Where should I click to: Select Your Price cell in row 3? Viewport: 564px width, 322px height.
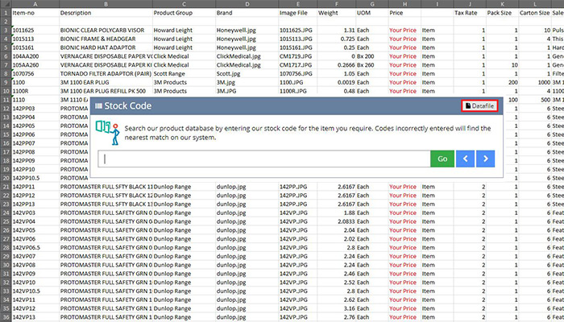tap(404, 31)
